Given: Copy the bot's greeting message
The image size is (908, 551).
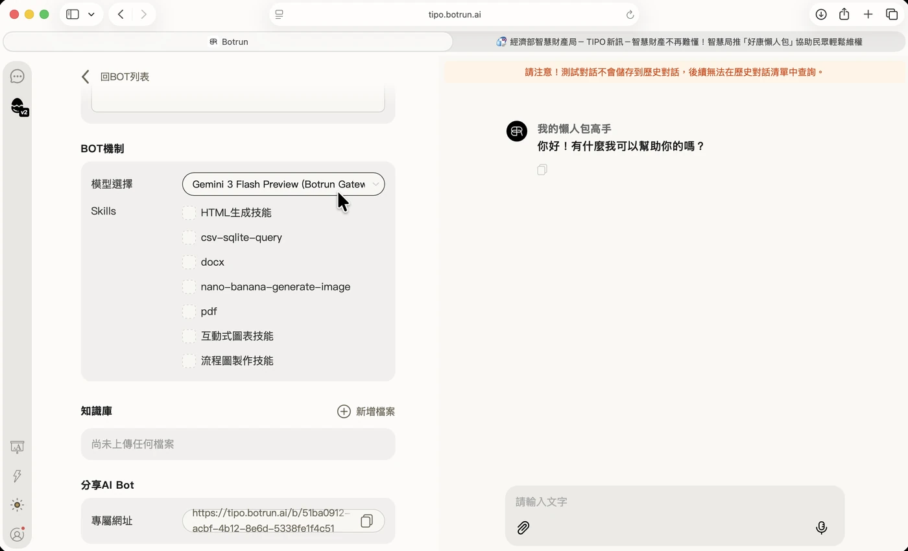Looking at the screenshot, I should click(x=542, y=170).
